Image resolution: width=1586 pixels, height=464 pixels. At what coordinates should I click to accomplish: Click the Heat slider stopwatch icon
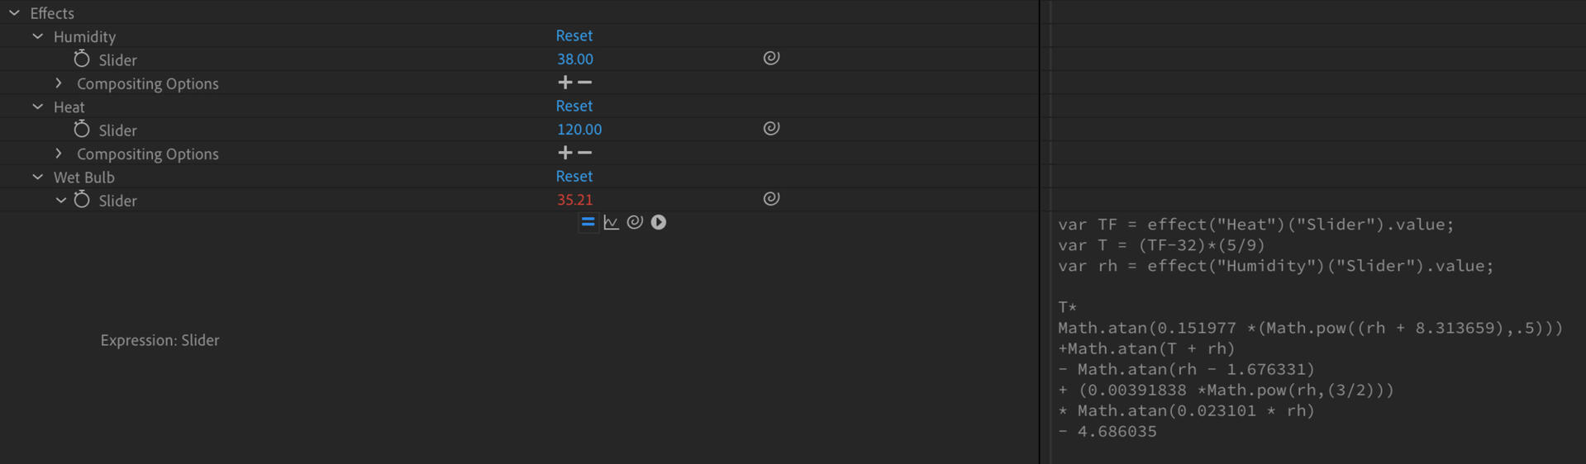tap(81, 130)
